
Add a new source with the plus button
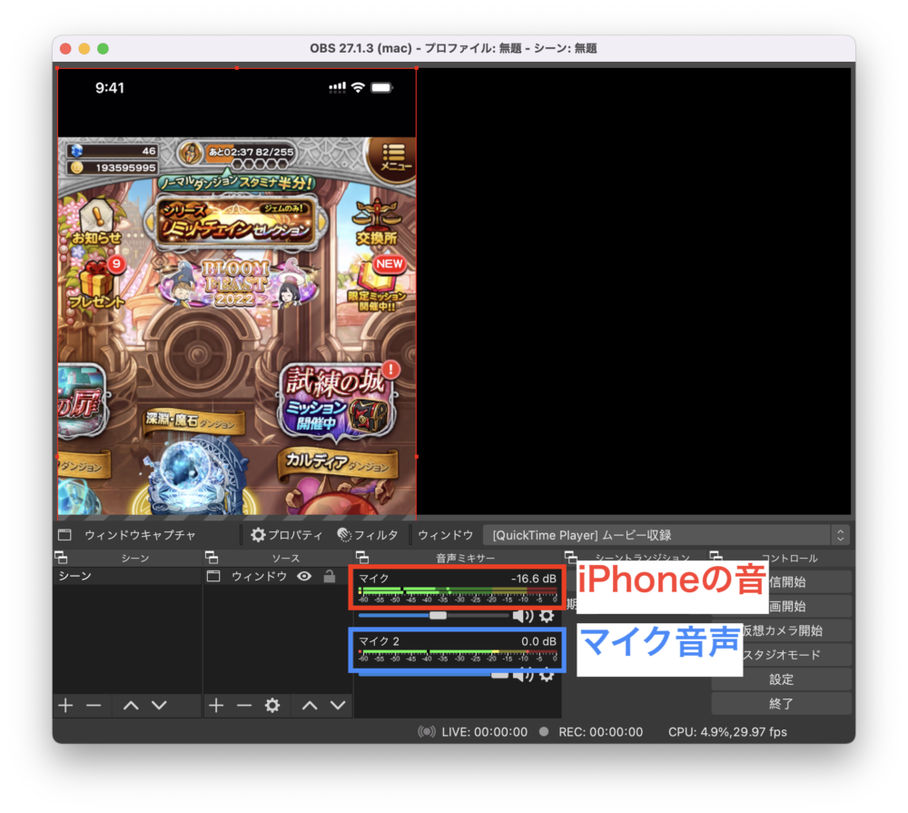(216, 705)
